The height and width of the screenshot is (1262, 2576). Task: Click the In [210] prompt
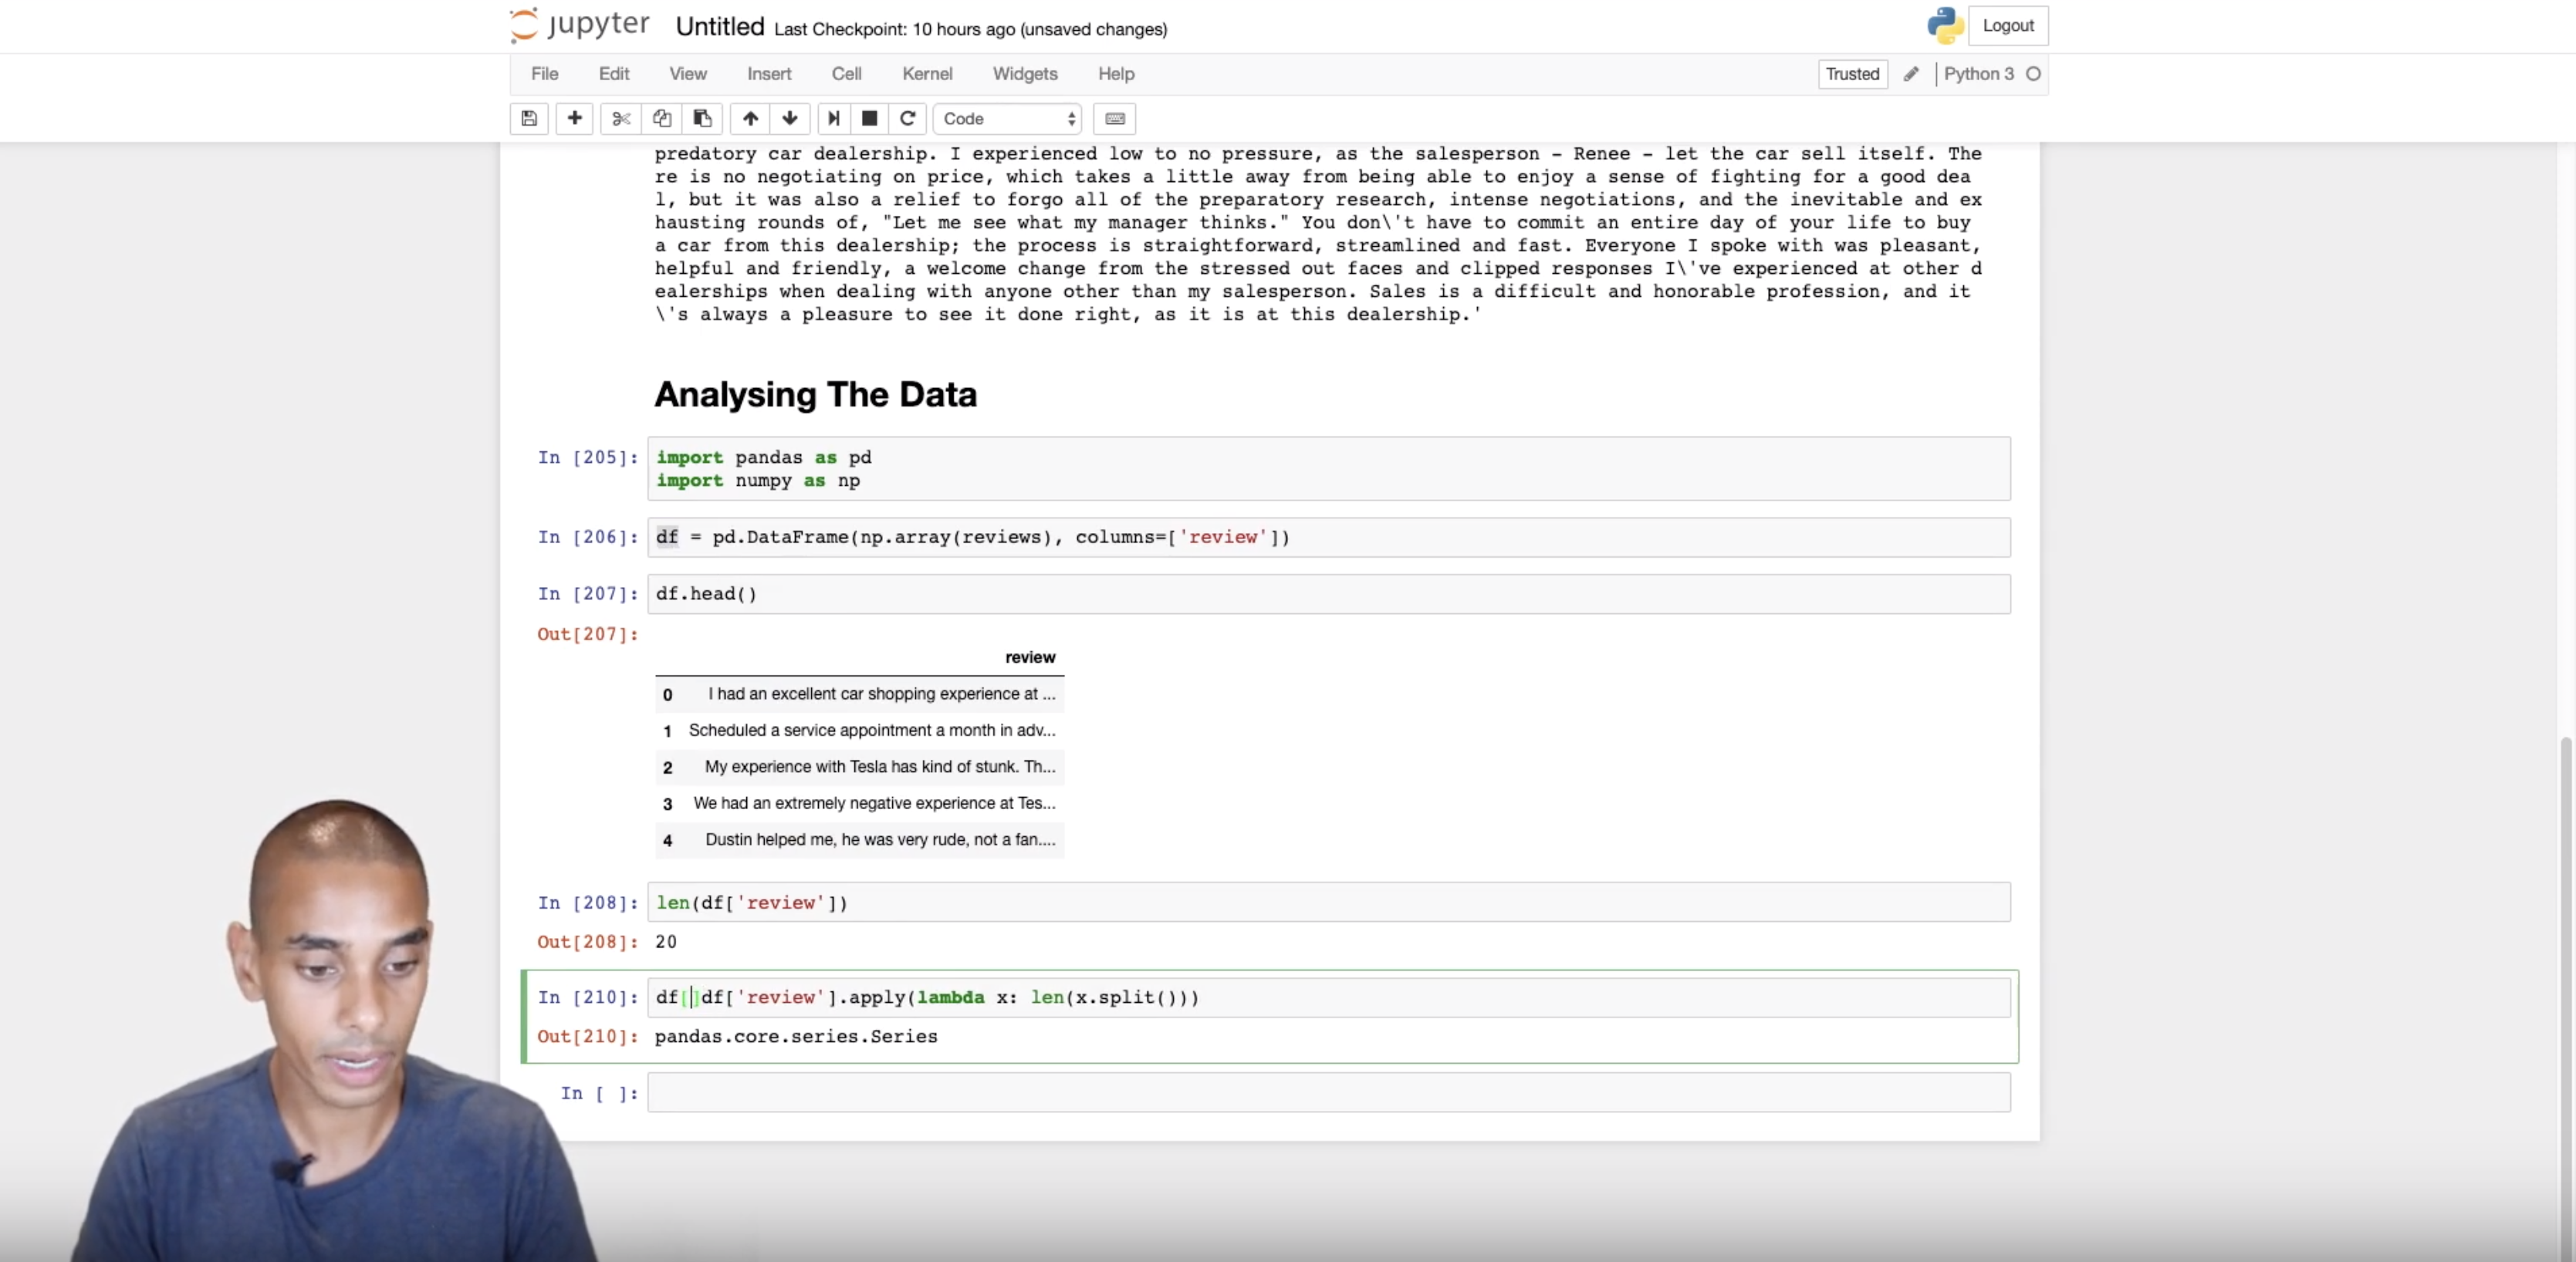click(588, 997)
